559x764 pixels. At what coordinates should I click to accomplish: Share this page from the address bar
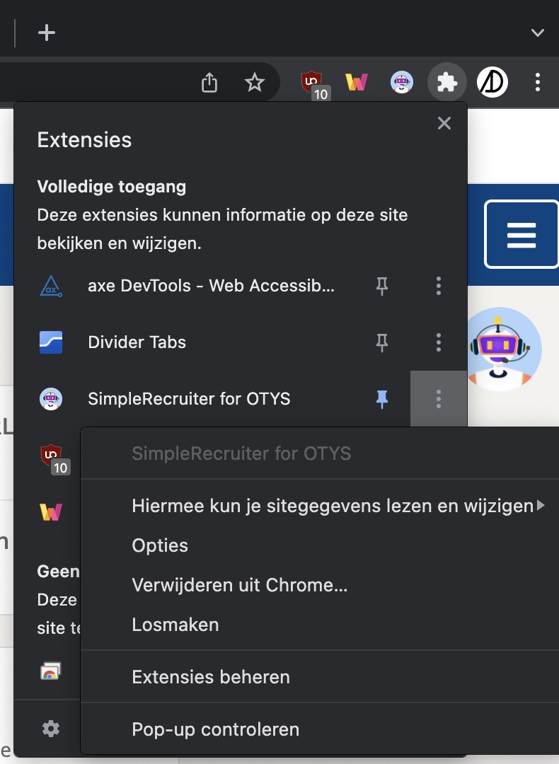click(x=209, y=82)
